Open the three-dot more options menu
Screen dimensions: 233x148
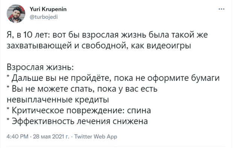click(221, 9)
